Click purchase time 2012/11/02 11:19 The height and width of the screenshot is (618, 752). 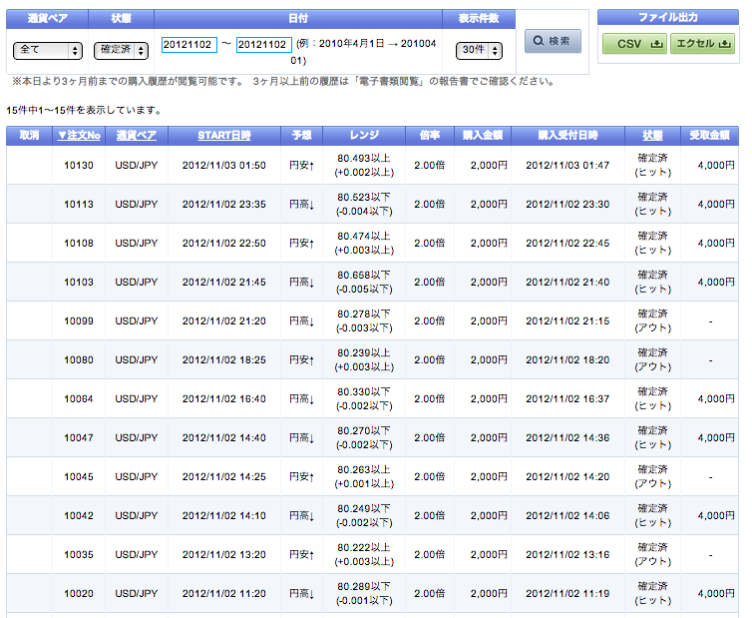[567, 593]
